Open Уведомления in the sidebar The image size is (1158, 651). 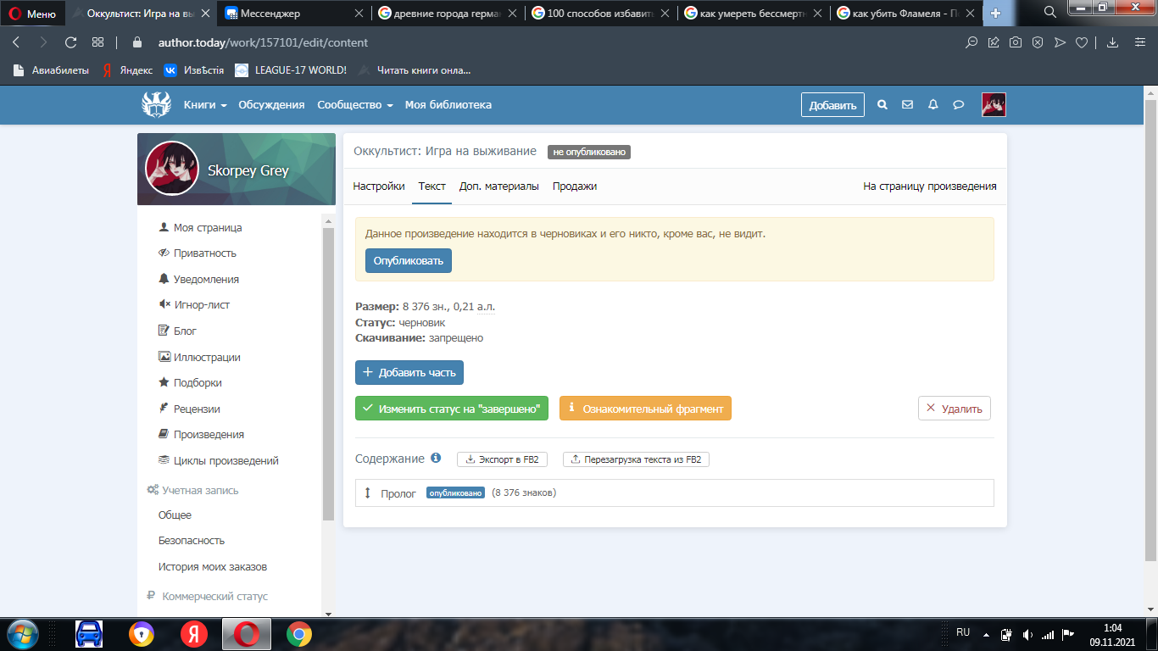(206, 279)
